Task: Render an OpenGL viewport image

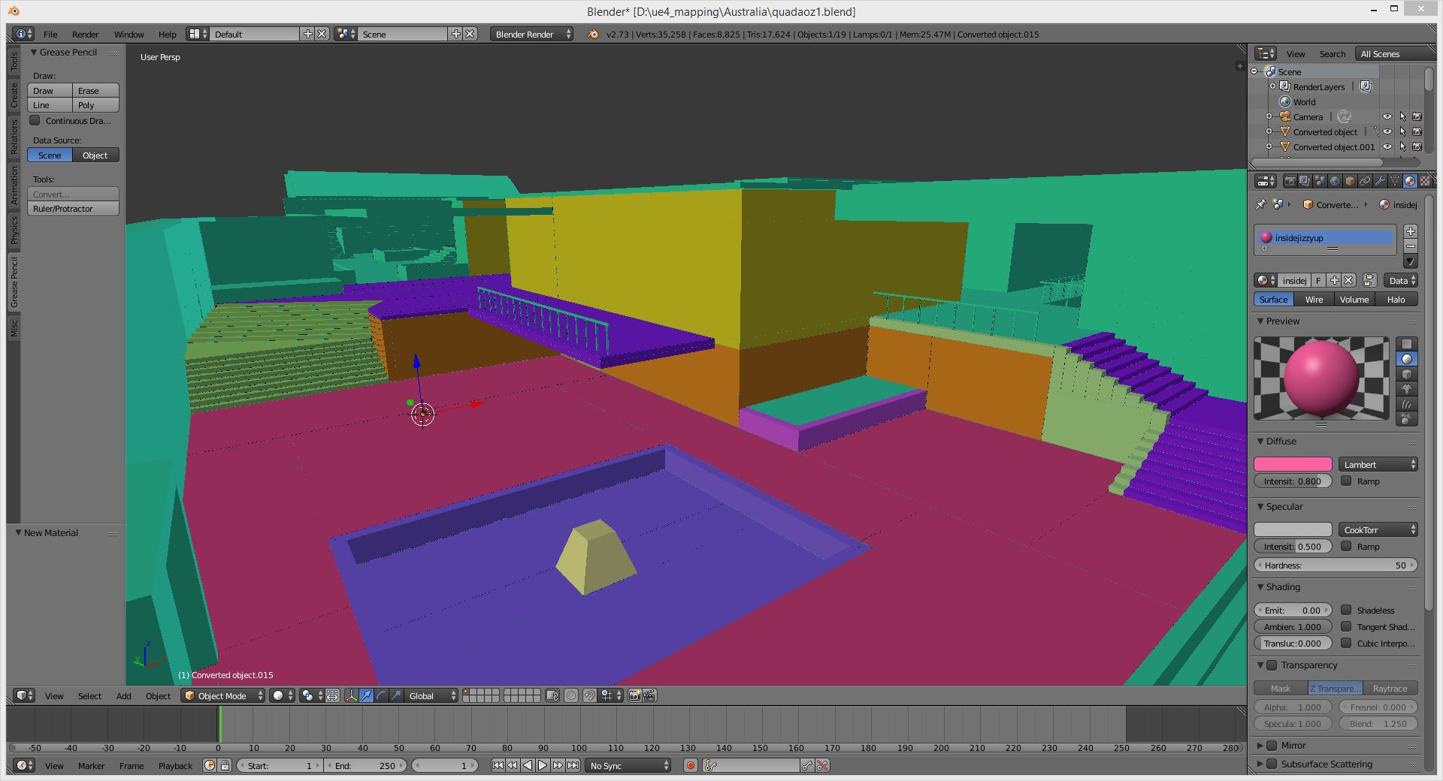Action: coord(634,695)
